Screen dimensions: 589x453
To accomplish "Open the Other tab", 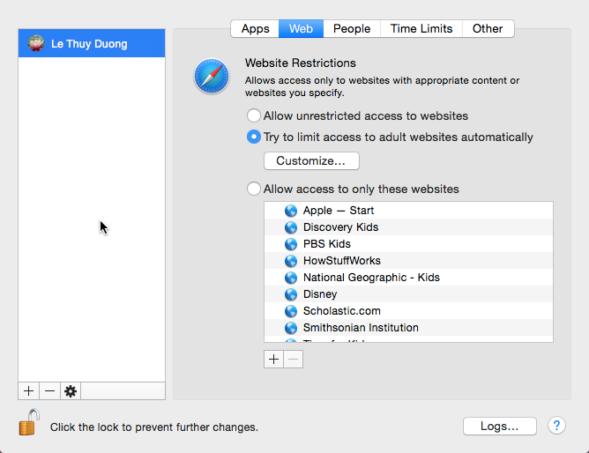I will [488, 29].
